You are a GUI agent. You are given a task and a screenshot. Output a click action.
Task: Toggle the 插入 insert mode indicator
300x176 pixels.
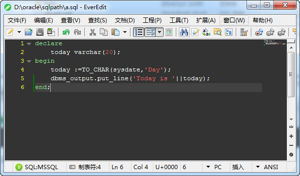click(x=238, y=167)
